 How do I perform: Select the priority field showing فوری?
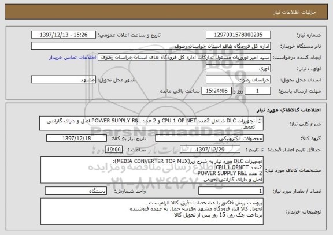click(238, 69)
